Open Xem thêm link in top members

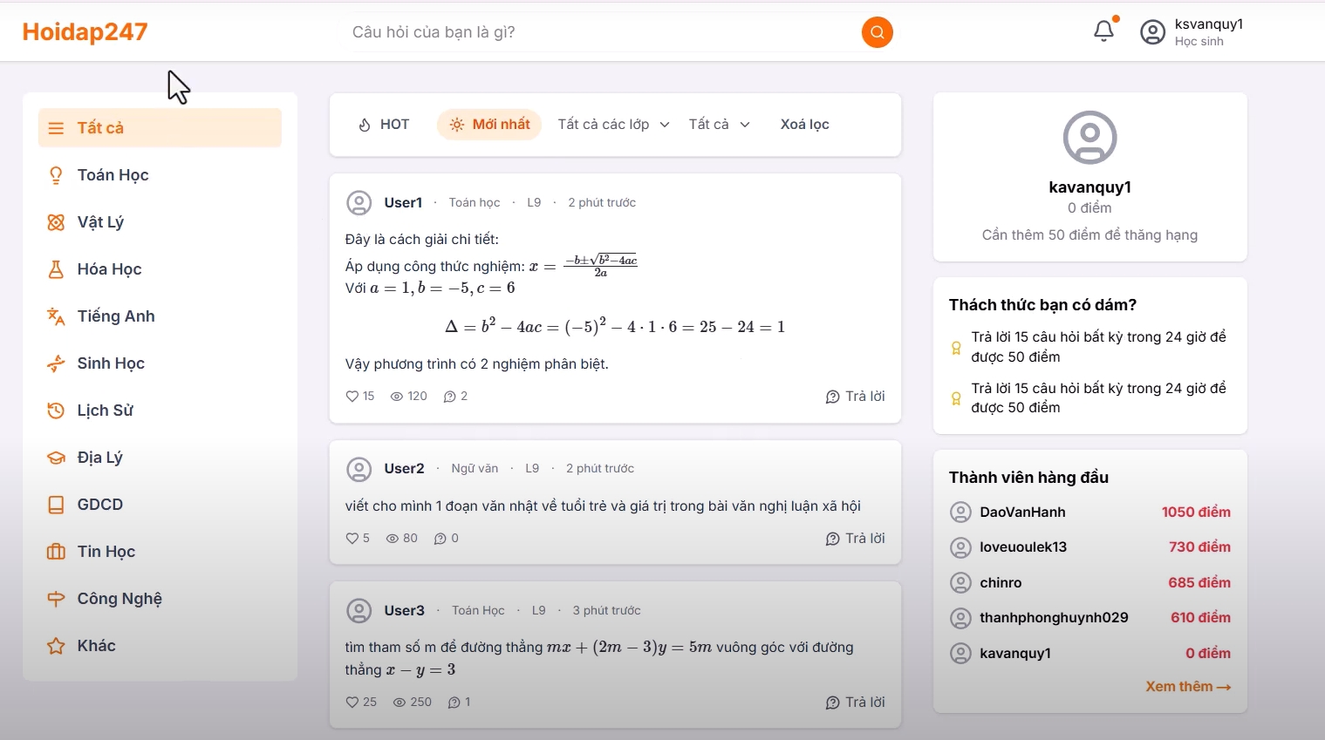click(x=1188, y=687)
